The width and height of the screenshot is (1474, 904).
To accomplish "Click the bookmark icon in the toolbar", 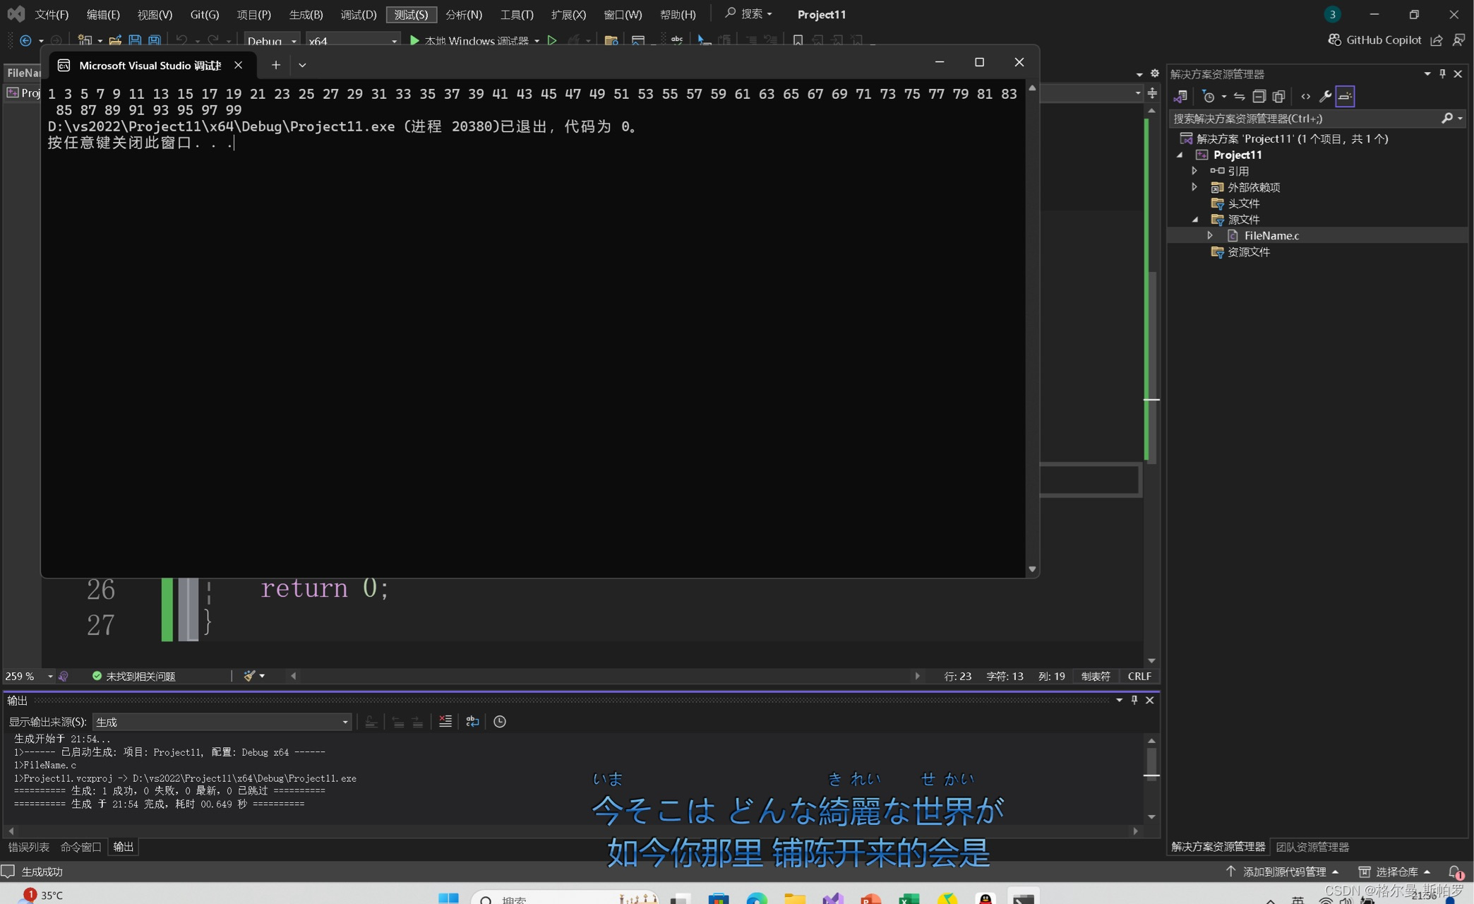I will (798, 41).
